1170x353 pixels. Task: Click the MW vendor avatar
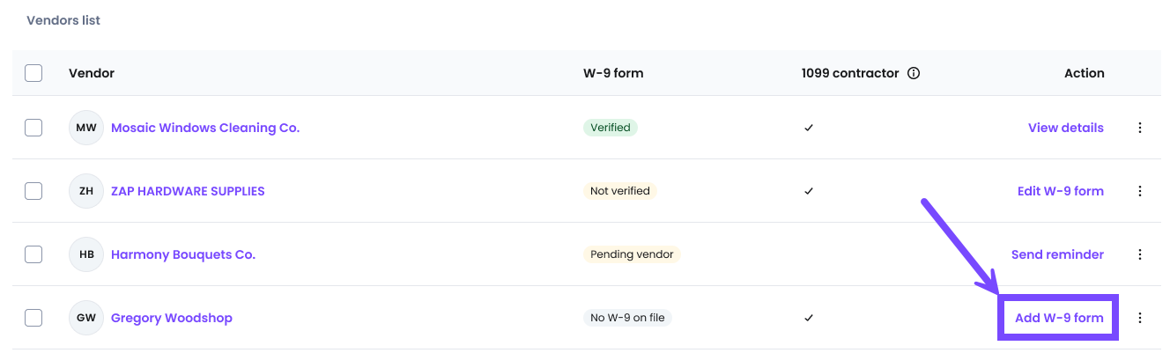(x=86, y=128)
